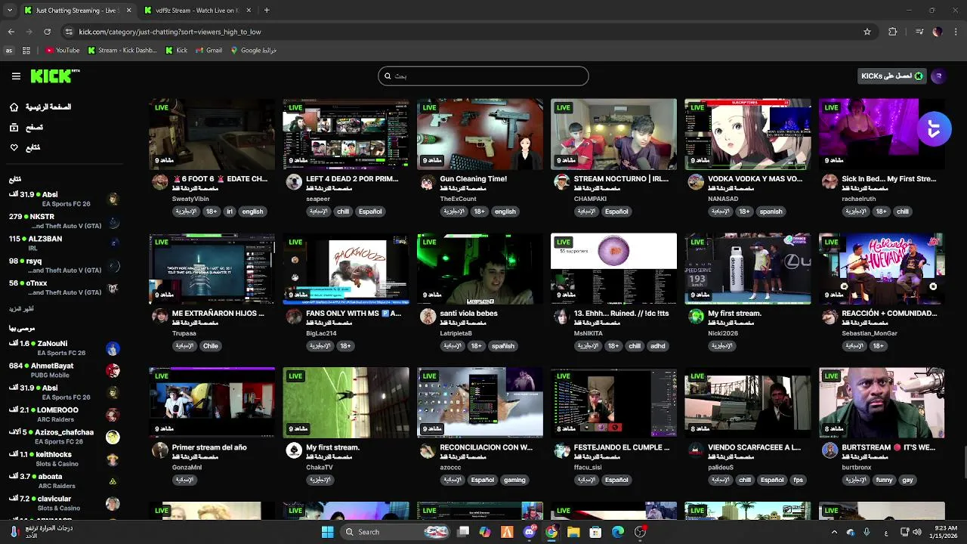Open santi viola bebes stream title
Viewport: 967px width, 544px height.
click(x=468, y=313)
